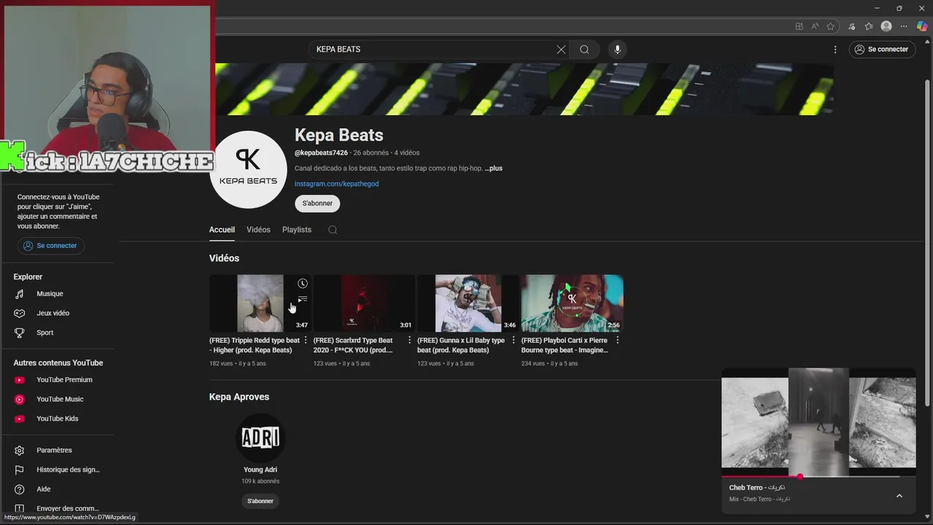Screen dimensions: 933x525
Task: Open (FREE) Scarlxrd Type Beat 2020 title
Action: [353, 345]
